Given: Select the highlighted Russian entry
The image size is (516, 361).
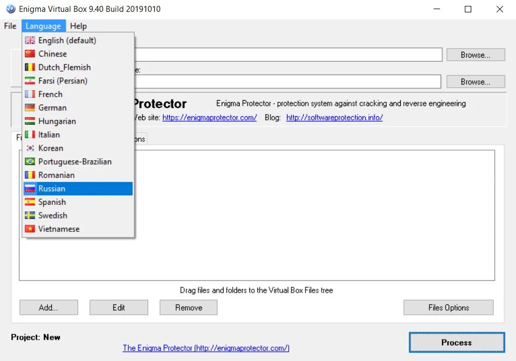Looking at the screenshot, I should 78,188.
